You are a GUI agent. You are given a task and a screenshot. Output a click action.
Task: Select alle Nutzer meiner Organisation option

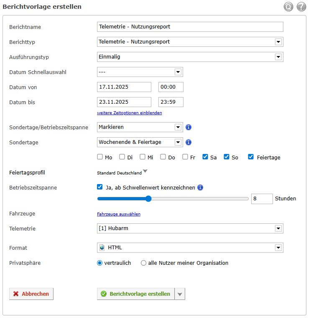pyautogui.click(x=144, y=263)
